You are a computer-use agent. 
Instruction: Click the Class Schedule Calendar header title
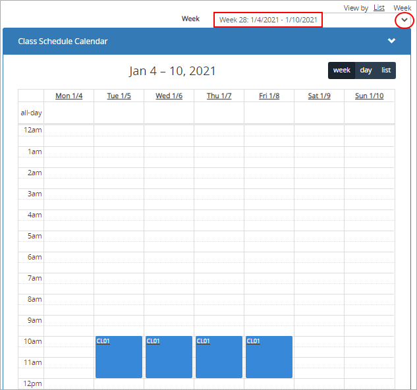tap(63, 41)
